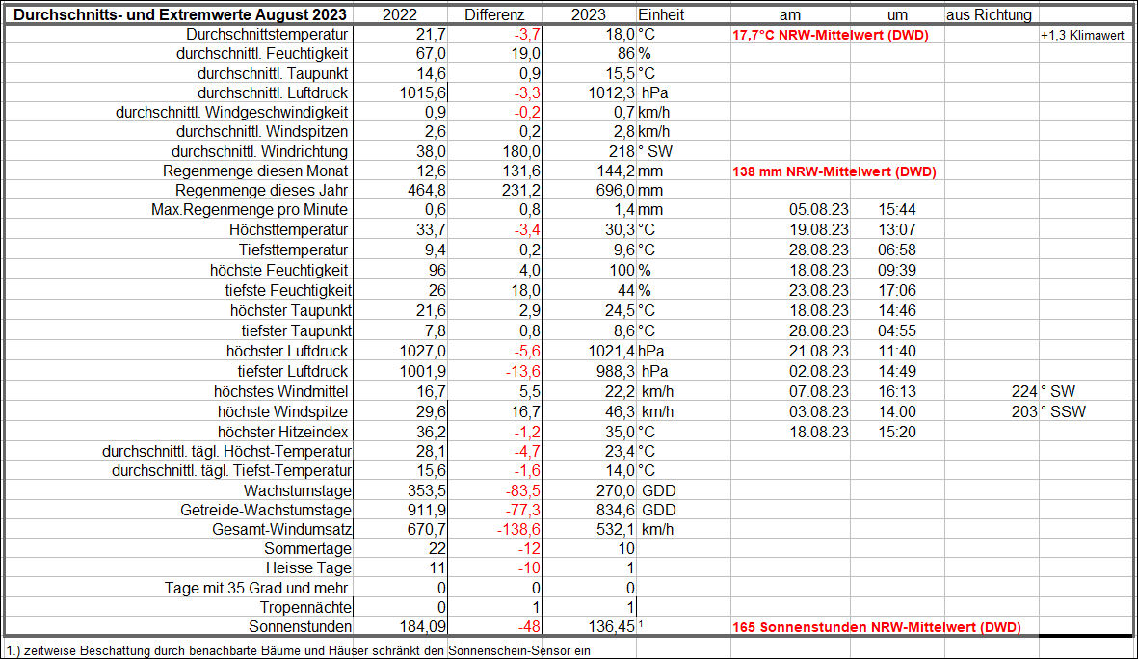Select the 'Regenmenge dieses Jahr' label
This screenshot has width=1138, height=659.
[x=262, y=190]
